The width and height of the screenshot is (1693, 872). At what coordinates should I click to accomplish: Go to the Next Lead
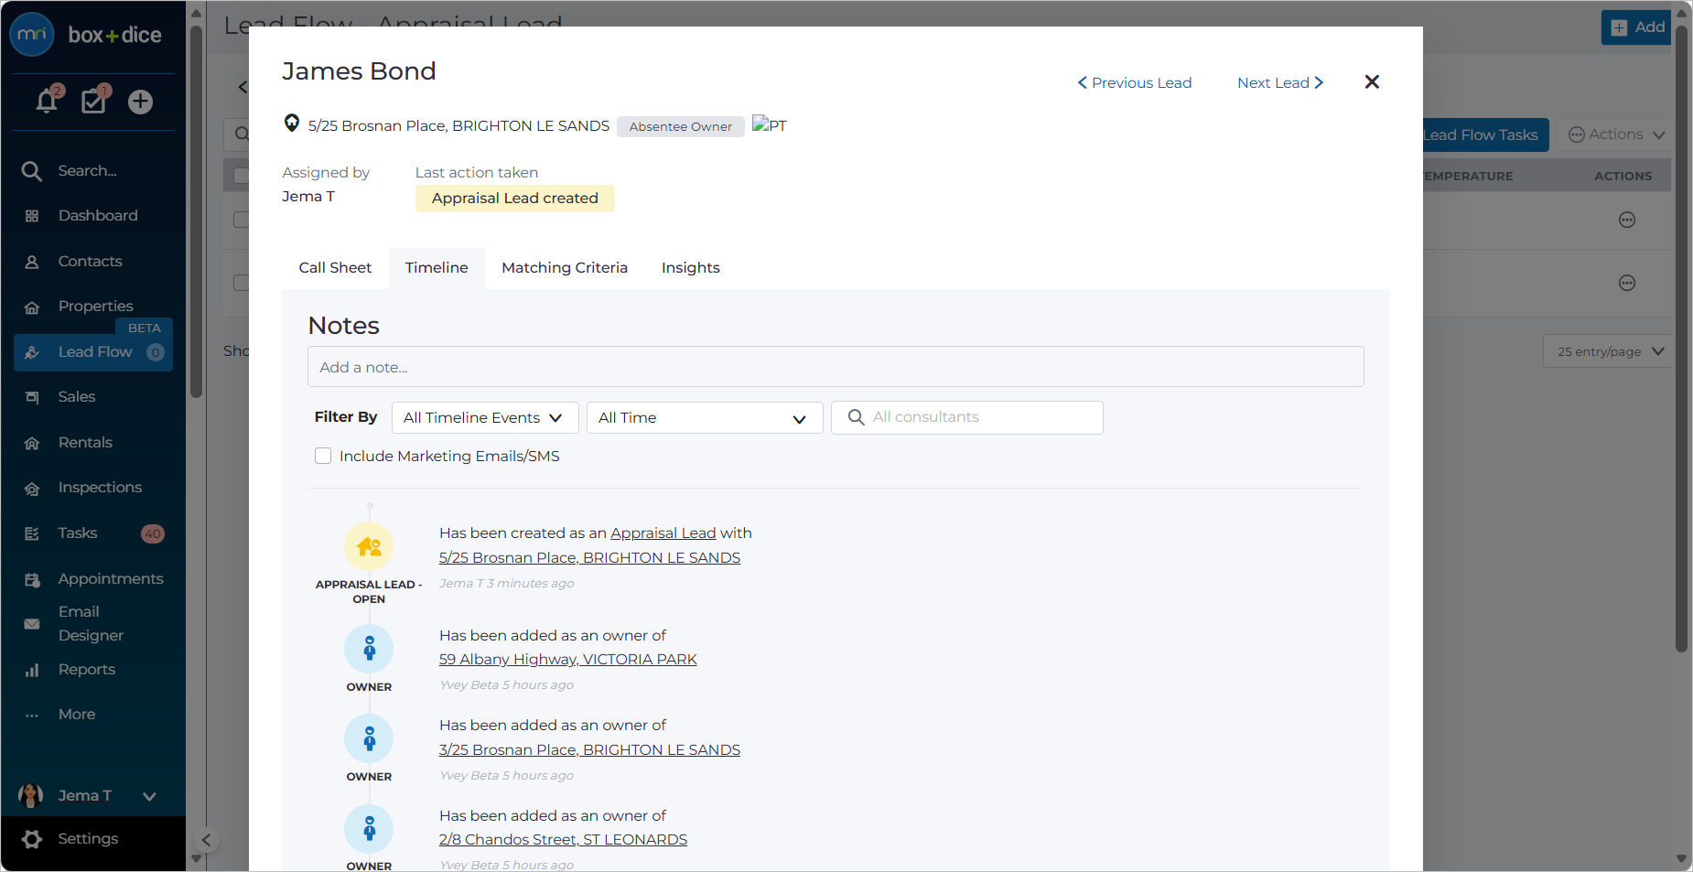(x=1280, y=82)
